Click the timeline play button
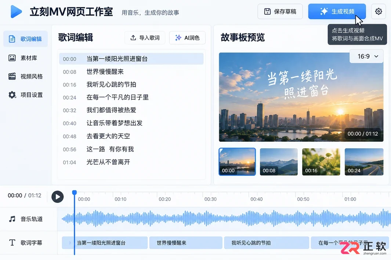Viewport: 391px width, 260px height. [58, 197]
